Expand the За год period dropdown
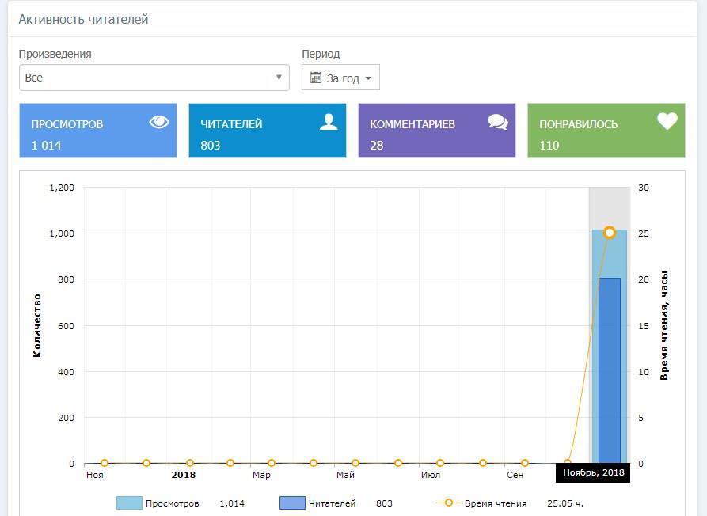Screen dimensions: 707x516 click(x=340, y=78)
